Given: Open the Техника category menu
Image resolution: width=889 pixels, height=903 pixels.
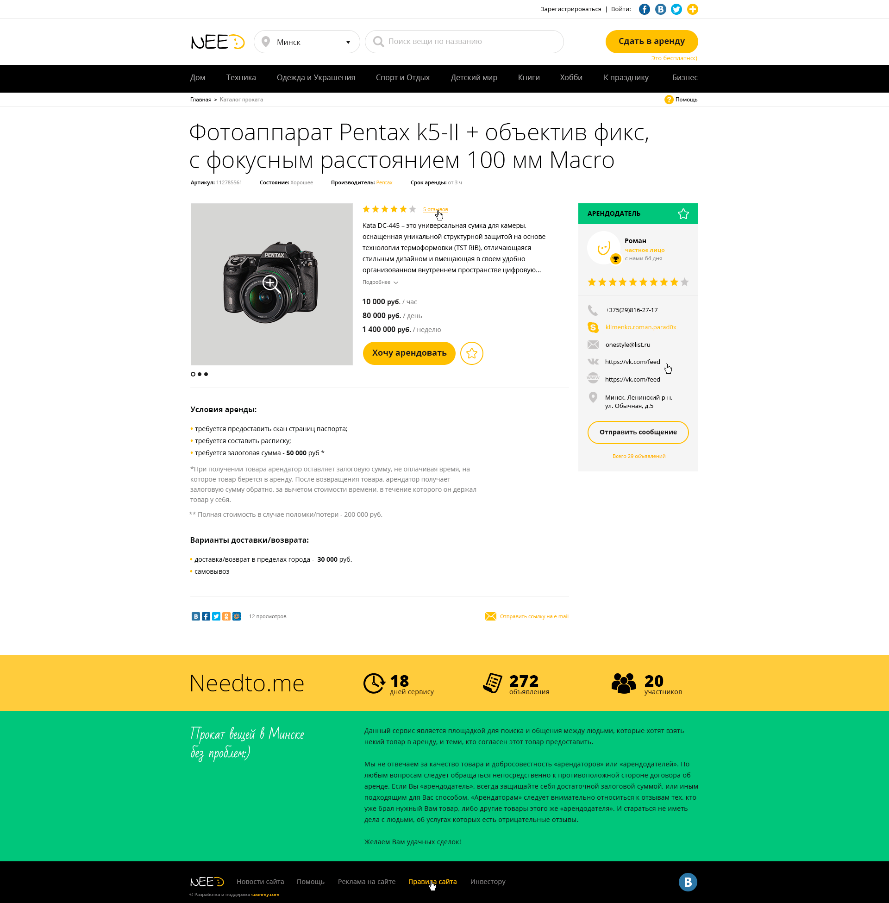Looking at the screenshot, I should click(x=241, y=77).
